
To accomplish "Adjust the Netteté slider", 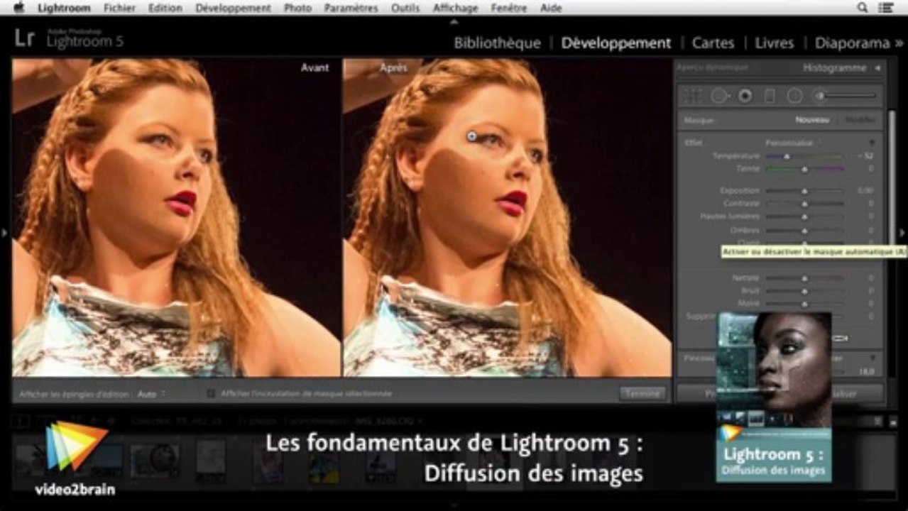I will point(804,278).
